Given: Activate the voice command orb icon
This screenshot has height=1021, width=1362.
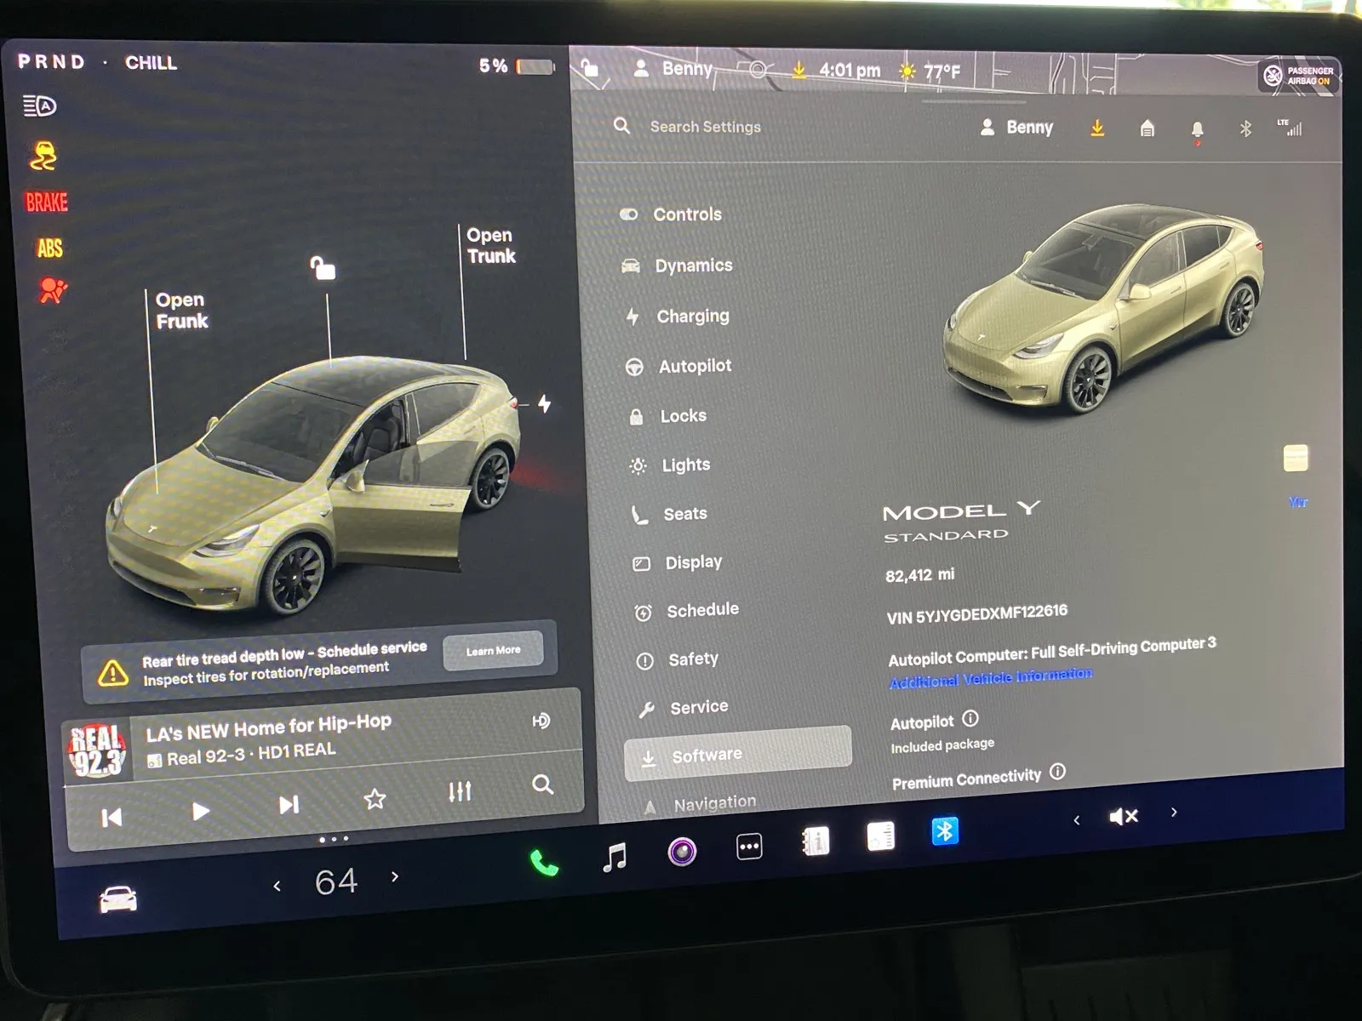Looking at the screenshot, I should (x=681, y=851).
